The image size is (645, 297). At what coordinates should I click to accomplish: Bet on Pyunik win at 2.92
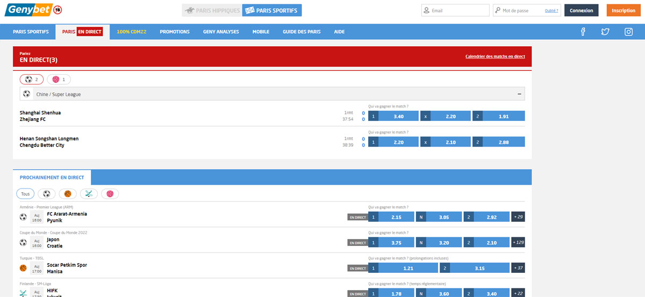click(486, 217)
